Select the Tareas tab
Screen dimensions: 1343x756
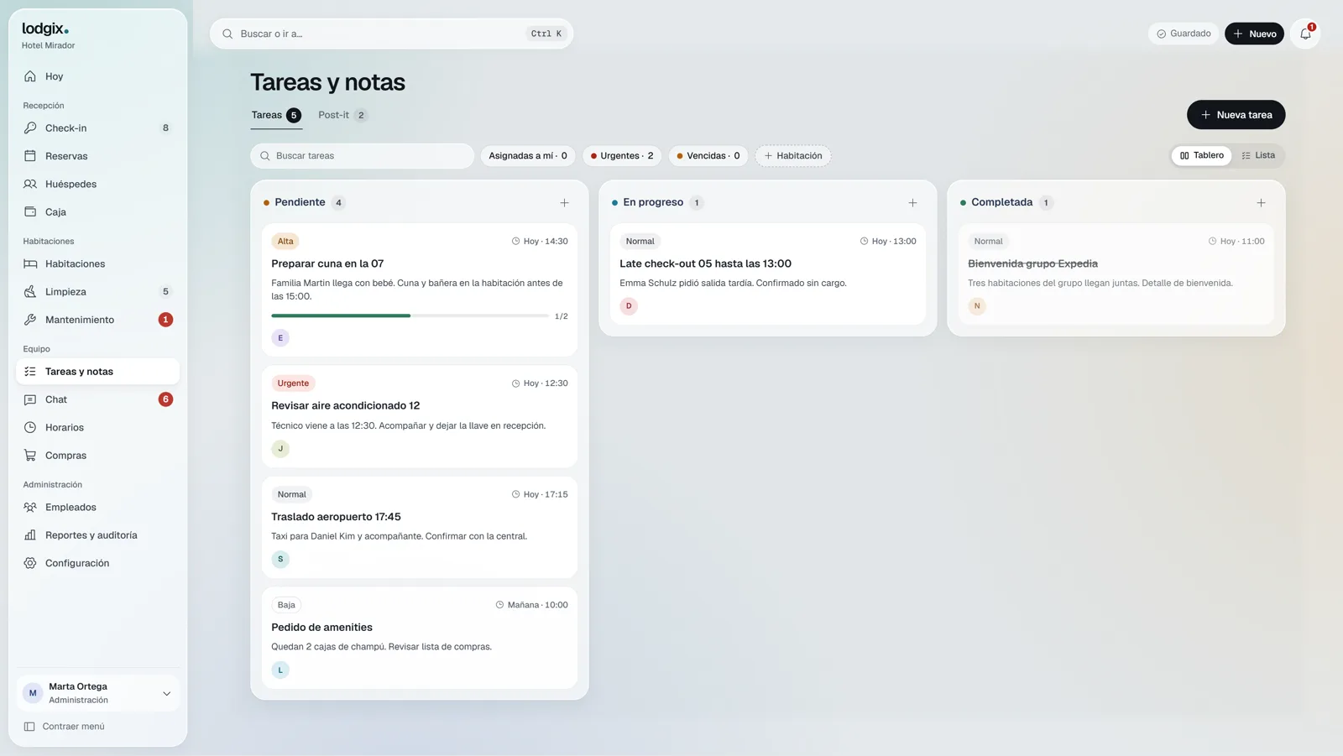(276, 115)
